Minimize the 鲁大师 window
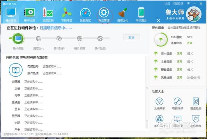The width and height of the screenshot is (207, 139). [x=194, y=4]
